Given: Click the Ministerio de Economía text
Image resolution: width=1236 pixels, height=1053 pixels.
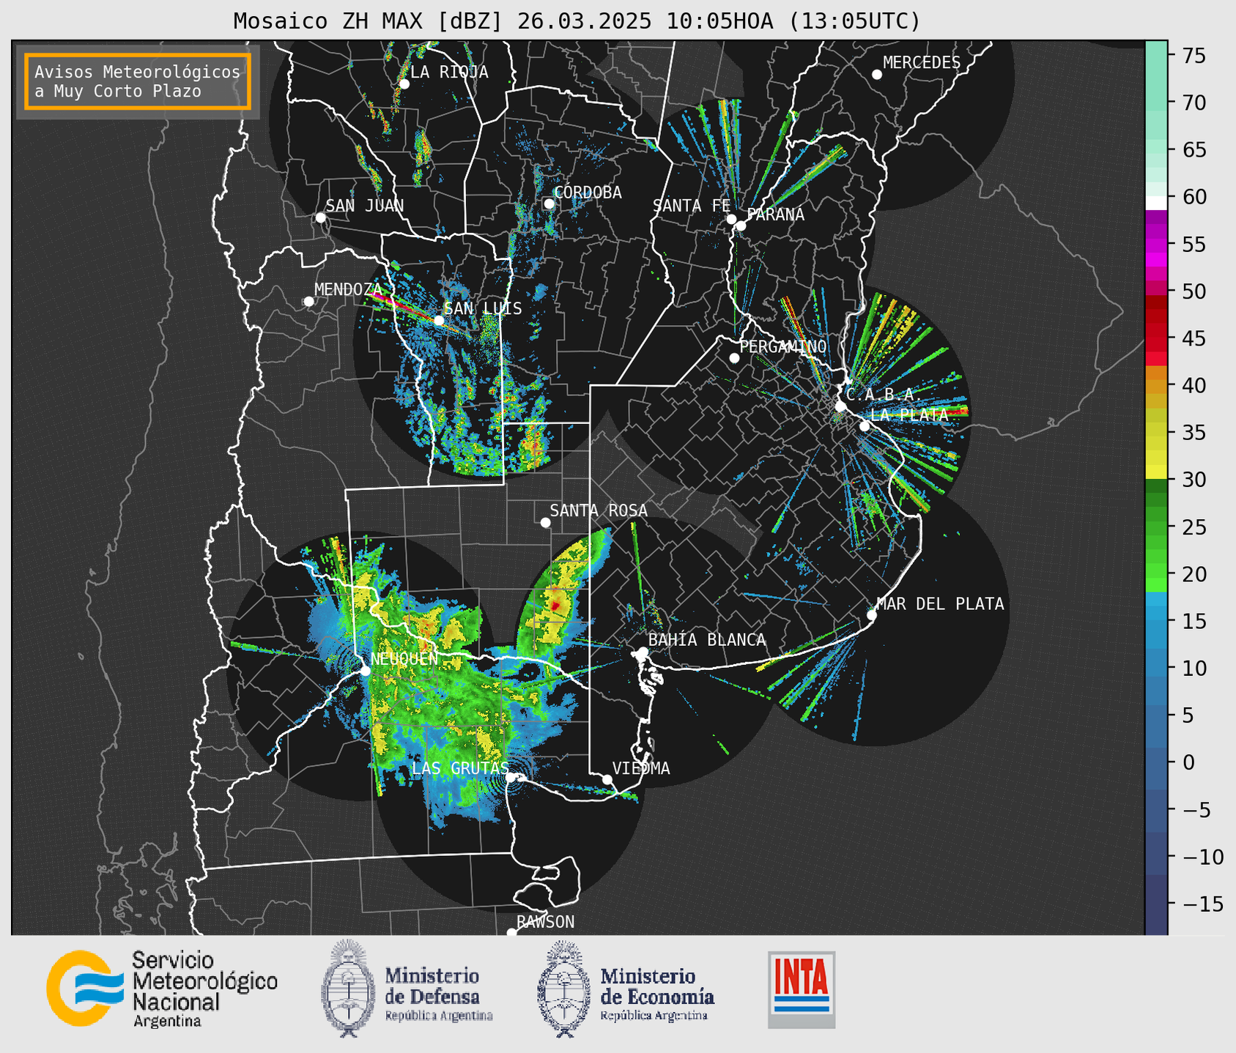Looking at the screenshot, I should pos(657,994).
